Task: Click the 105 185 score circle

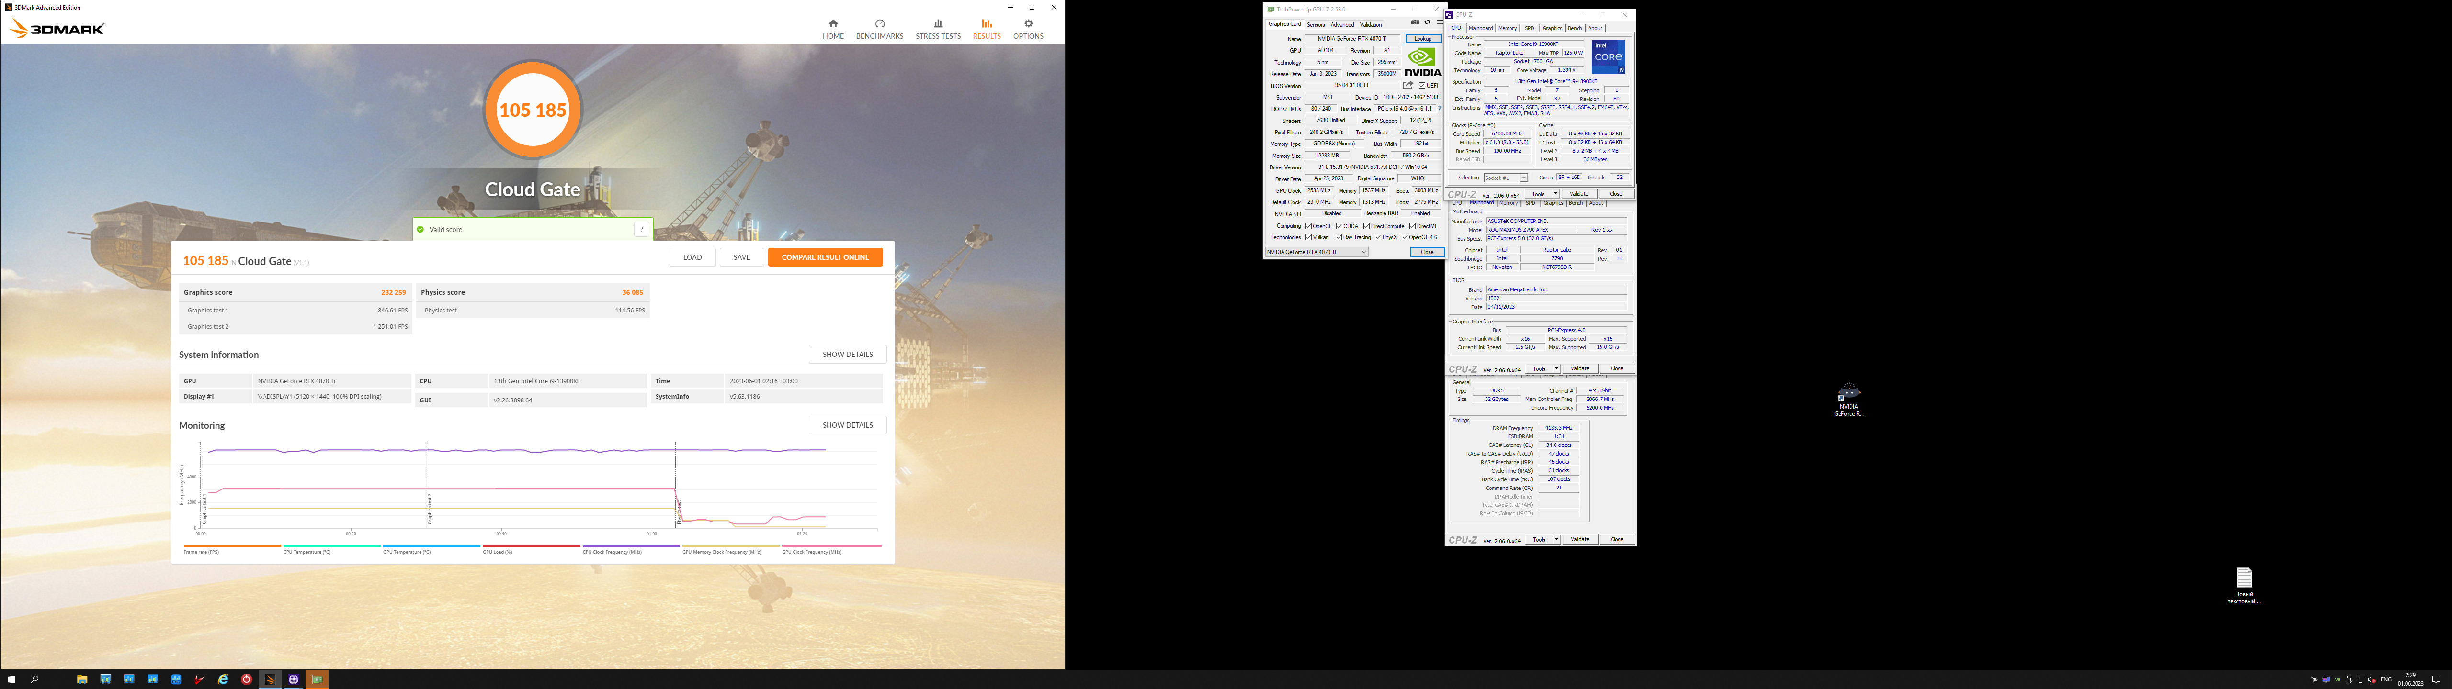Action: coord(533,110)
